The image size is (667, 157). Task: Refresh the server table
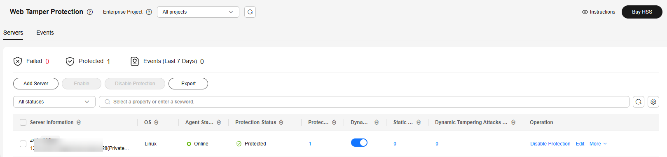tap(639, 102)
